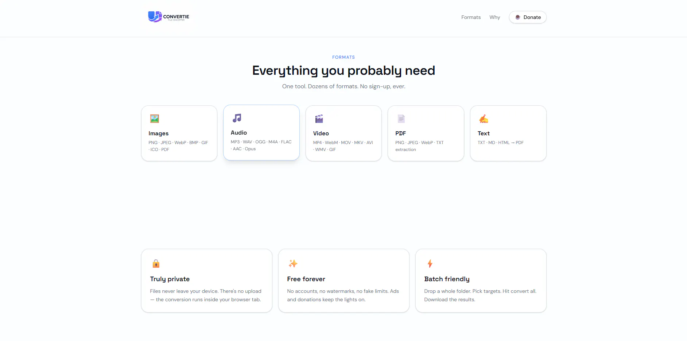The image size is (687, 341).
Task: Click the FORMATS section label
Action: [343, 57]
